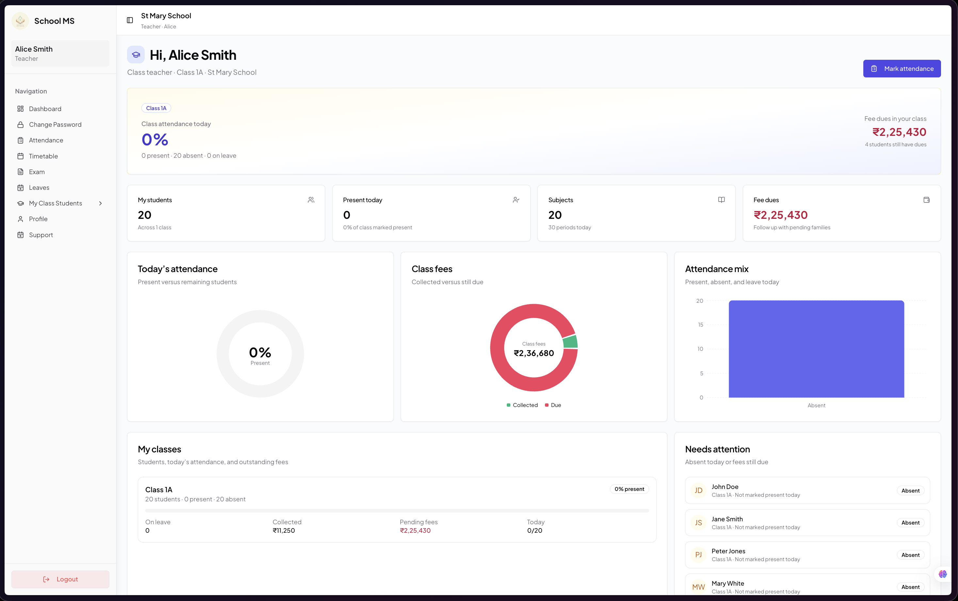Screen dimensions: 958x601
Task: Toggle the Collected legend swatch
Action: click(508, 405)
